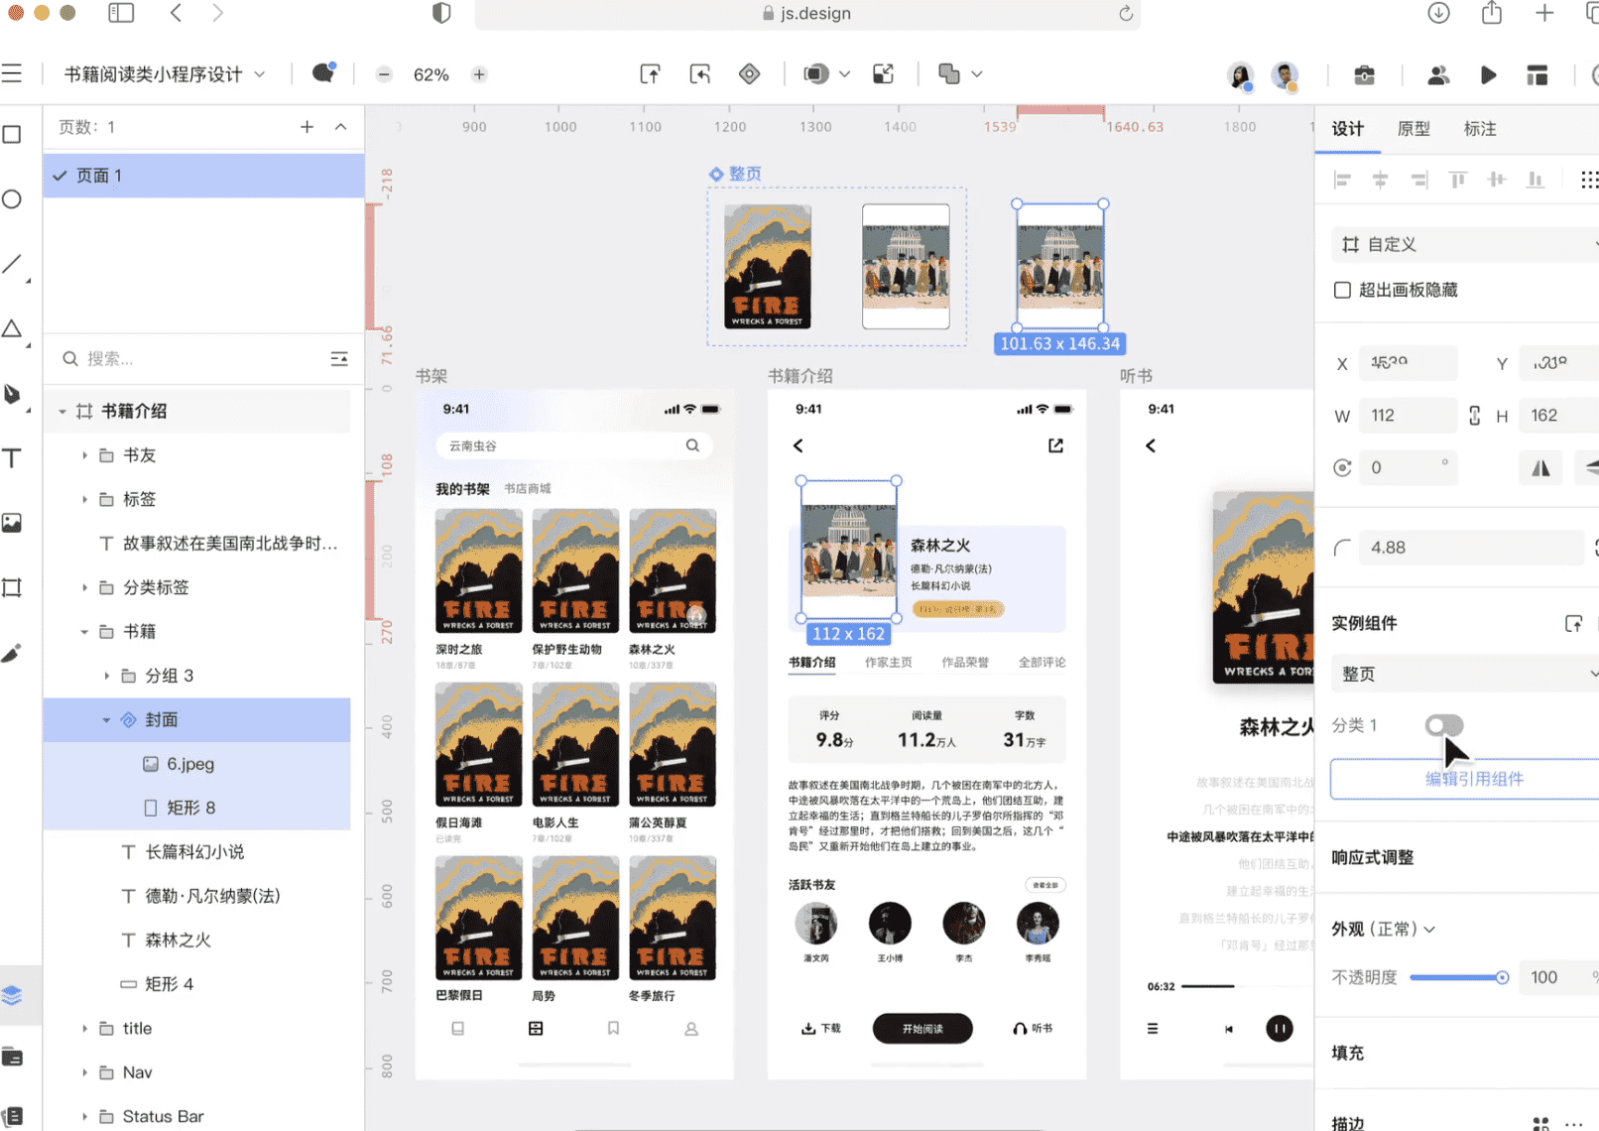Open the Layers panel icon

12,995
